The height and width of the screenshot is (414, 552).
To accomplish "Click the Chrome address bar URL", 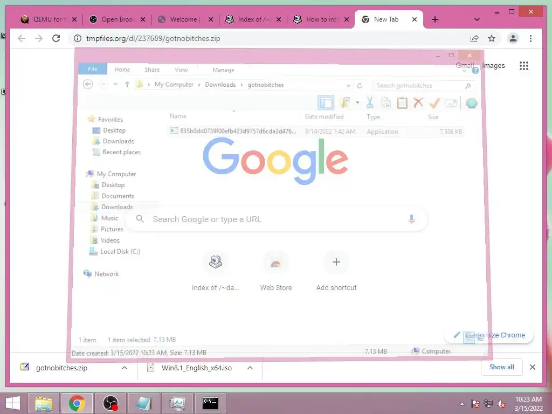I will [x=153, y=38].
